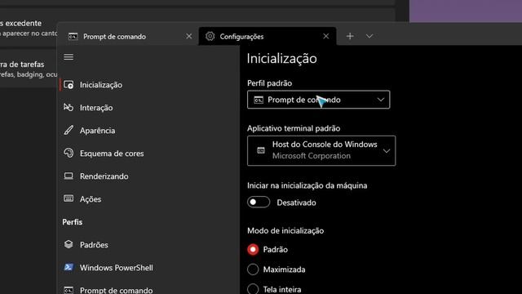
Task: Click the Desativado toggle label
Action: click(296, 203)
